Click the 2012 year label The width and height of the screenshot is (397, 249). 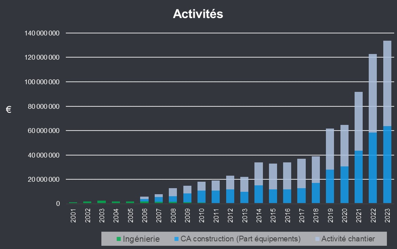230,216
